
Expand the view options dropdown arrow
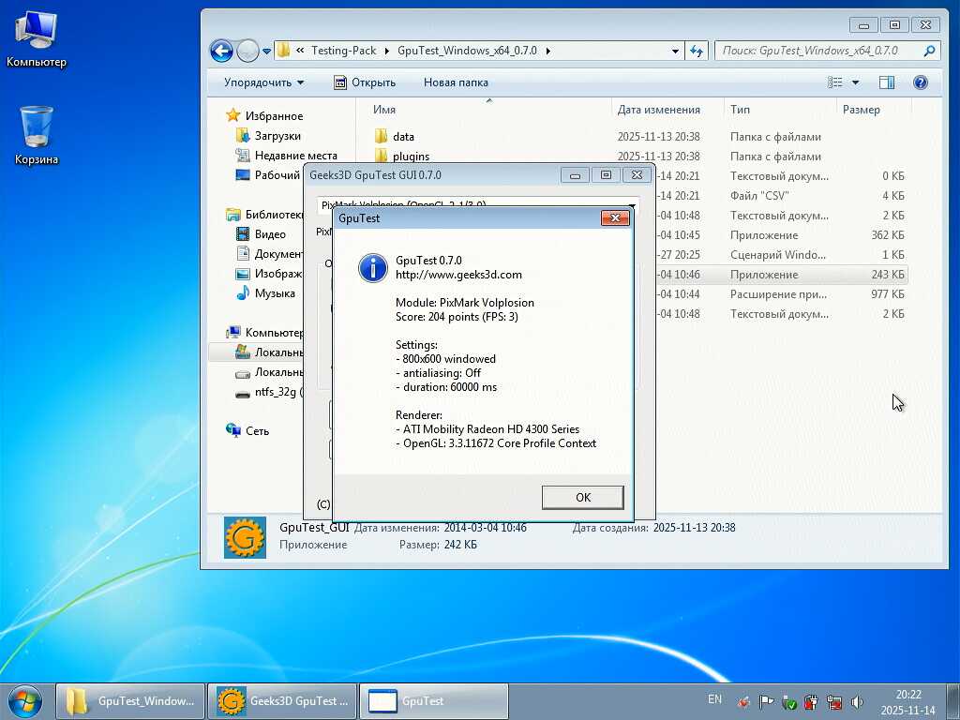pos(855,82)
